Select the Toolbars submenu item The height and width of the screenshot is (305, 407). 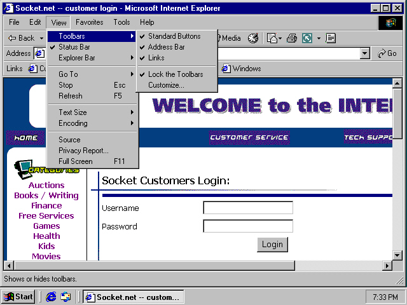(92, 36)
